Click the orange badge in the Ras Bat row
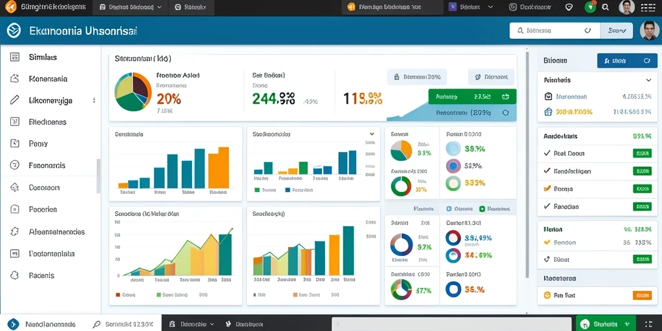This screenshot has width=662, height=331. click(x=642, y=295)
